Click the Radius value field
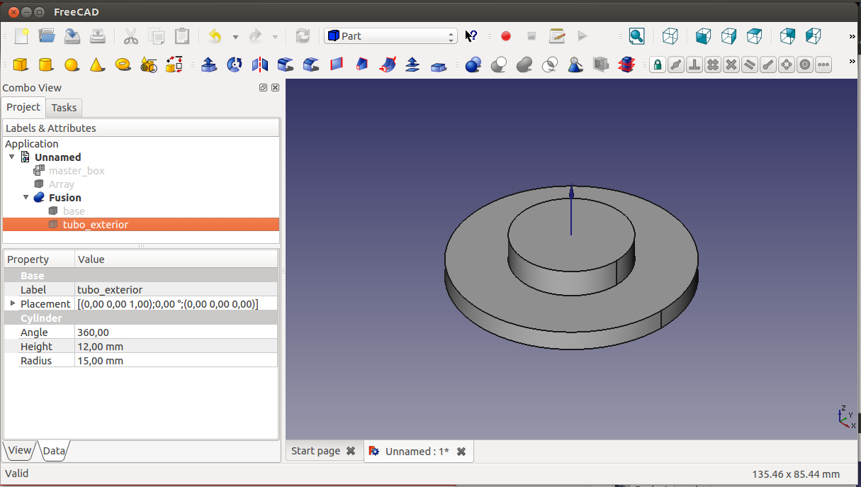 click(x=176, y=361)
